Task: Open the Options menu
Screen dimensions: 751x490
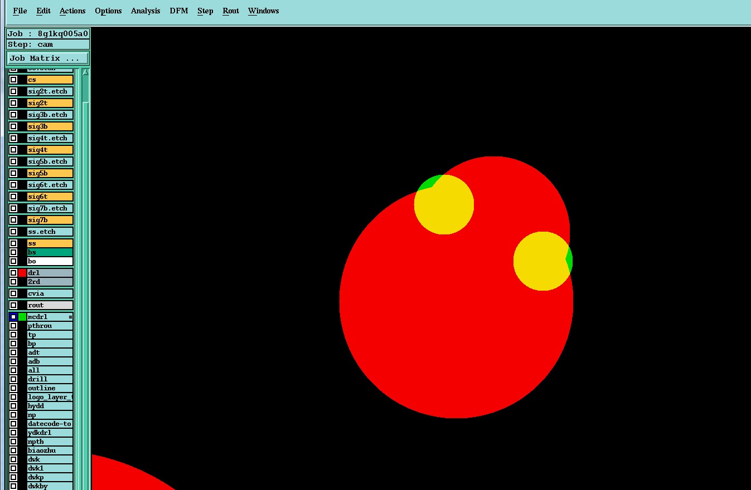Action: click(x=108, y=11)
